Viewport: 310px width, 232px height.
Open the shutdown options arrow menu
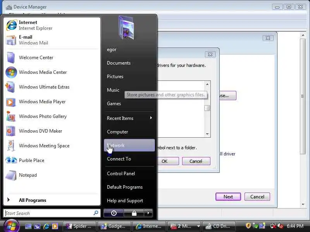click(148, 213)
